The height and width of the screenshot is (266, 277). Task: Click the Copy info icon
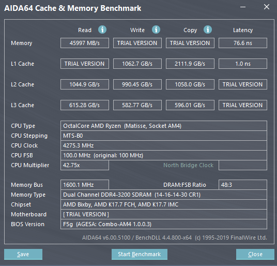point(208,29)
